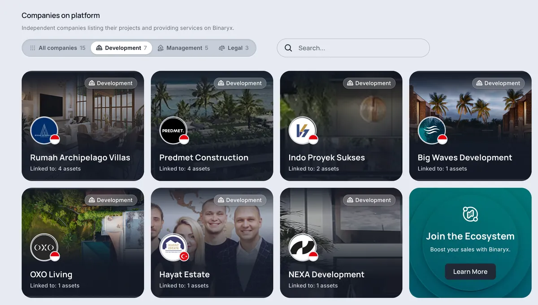Screen dimensions: 538x305
Task: Click the Hayat Estate logo
Action: [174, 248]
